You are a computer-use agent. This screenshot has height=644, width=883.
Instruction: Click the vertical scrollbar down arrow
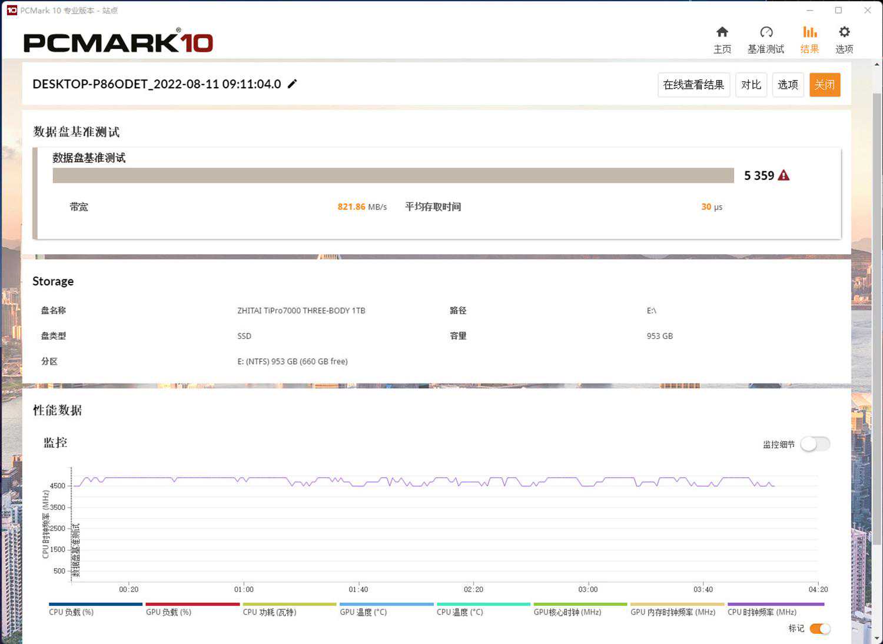click(x=877, y=639)
